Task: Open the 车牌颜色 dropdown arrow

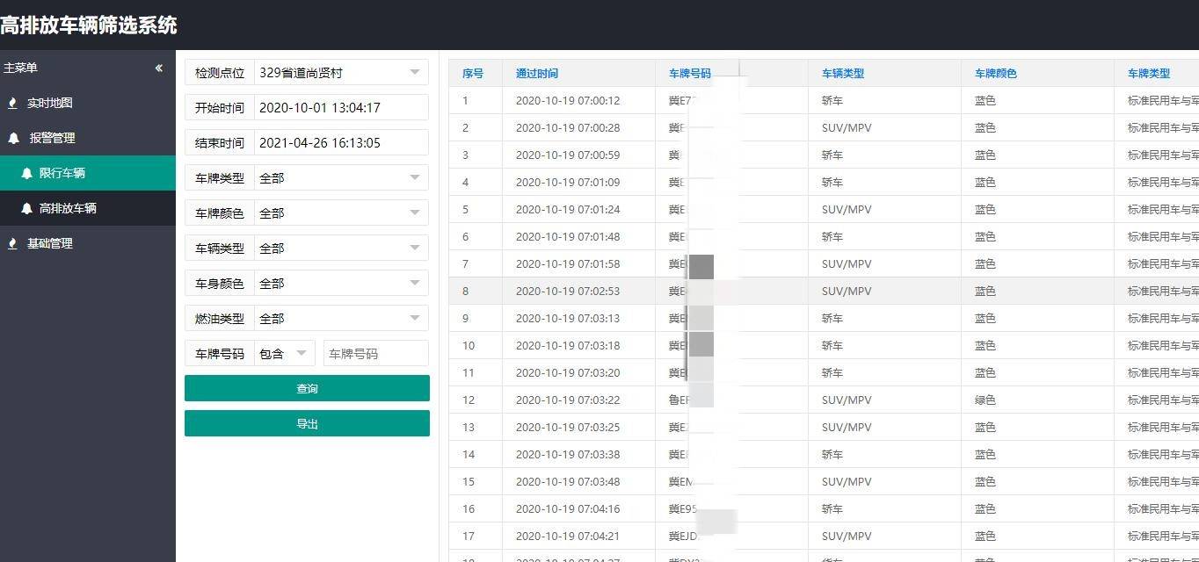Action: coord(415,213)
